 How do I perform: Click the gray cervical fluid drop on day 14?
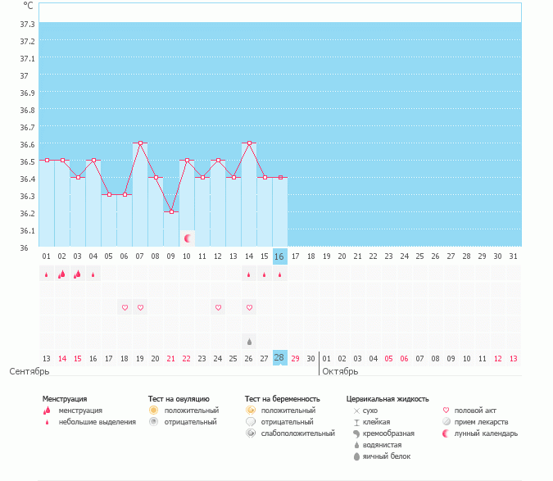tap(249, 340)
